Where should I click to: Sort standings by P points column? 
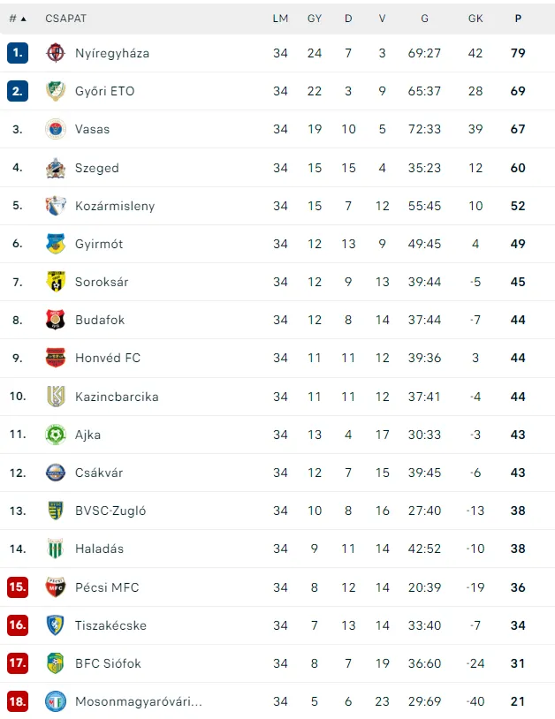click(x=518, y=18)
